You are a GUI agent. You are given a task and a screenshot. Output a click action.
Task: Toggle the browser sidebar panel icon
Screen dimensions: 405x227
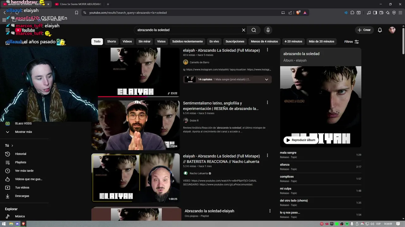(375, 13)
